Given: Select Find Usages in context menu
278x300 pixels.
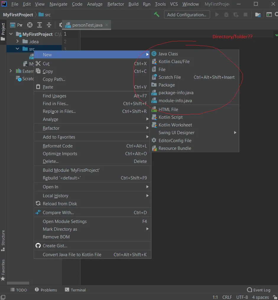Looking at the screenshot, I should coord(92,96).
